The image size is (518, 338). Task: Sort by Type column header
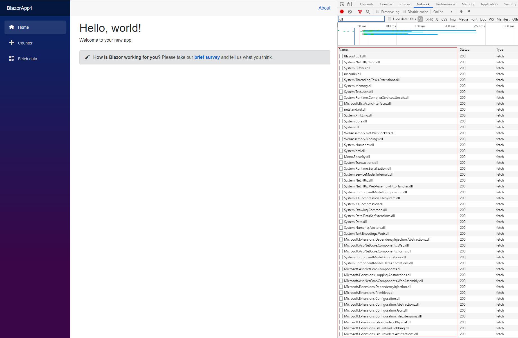pos(506,49)
